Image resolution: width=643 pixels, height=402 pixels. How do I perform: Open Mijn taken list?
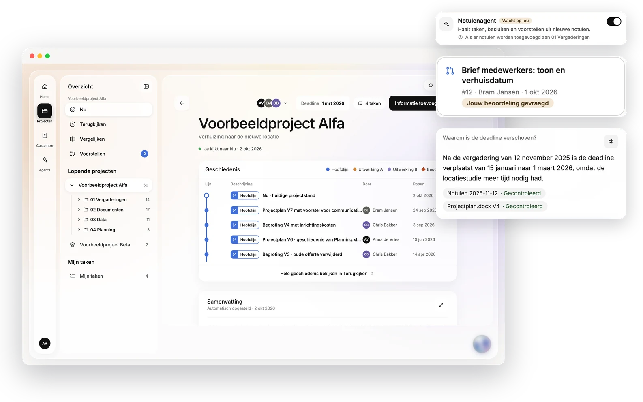coord(109,276)
